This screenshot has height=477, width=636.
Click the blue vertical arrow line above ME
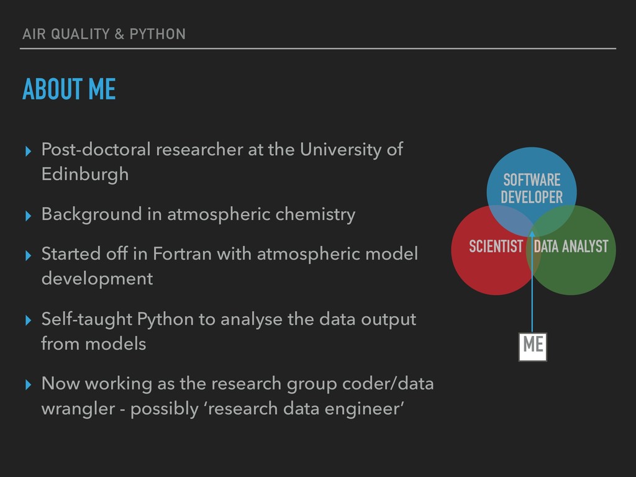[532, 284]
